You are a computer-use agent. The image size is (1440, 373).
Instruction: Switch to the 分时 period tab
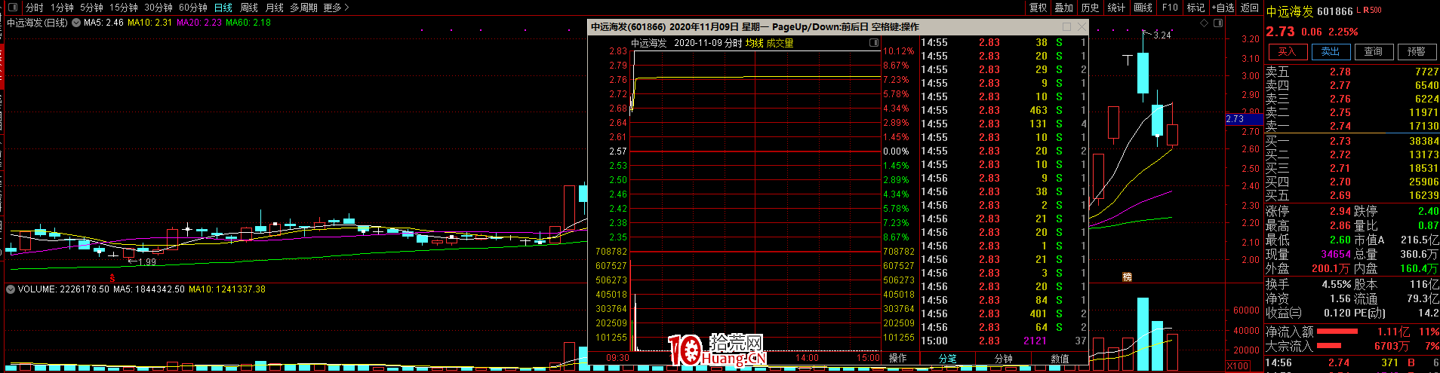click(35, 8)
